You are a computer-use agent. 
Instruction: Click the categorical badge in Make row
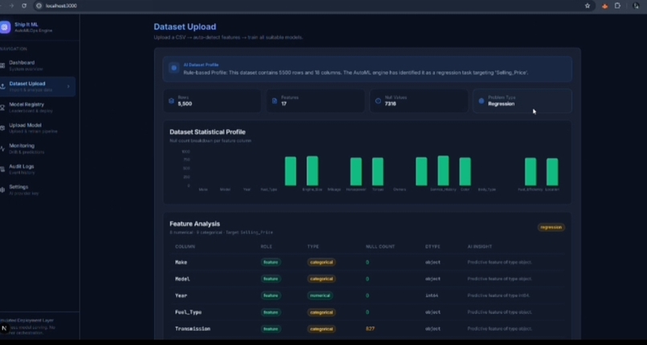click(x=321, y=262)
